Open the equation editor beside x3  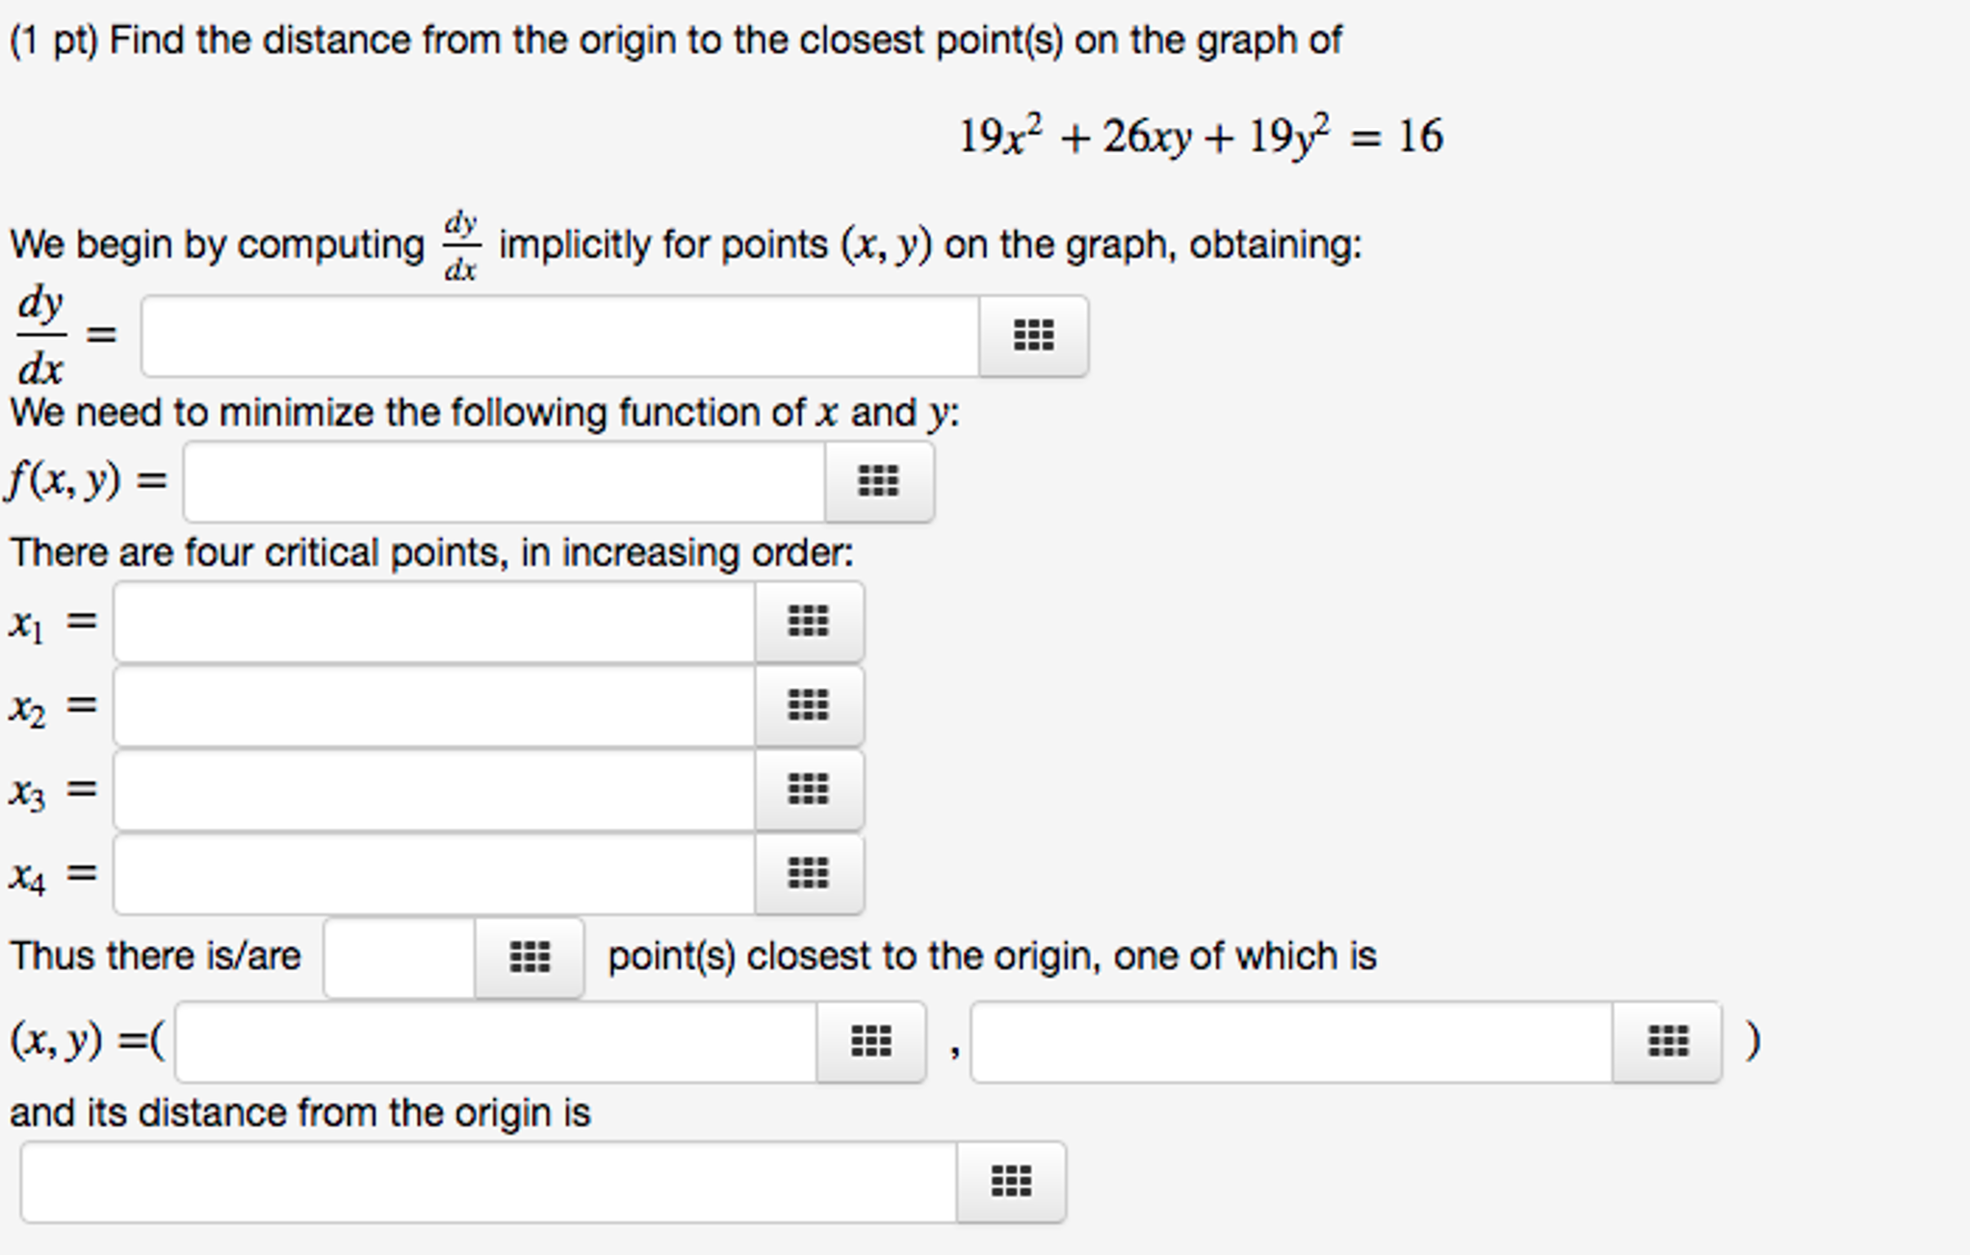810,789
